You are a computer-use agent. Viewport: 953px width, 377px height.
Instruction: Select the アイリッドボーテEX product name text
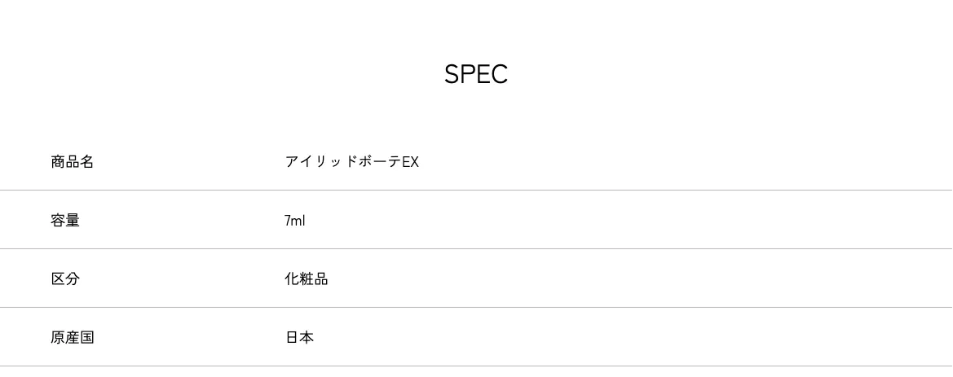(351, 162)
